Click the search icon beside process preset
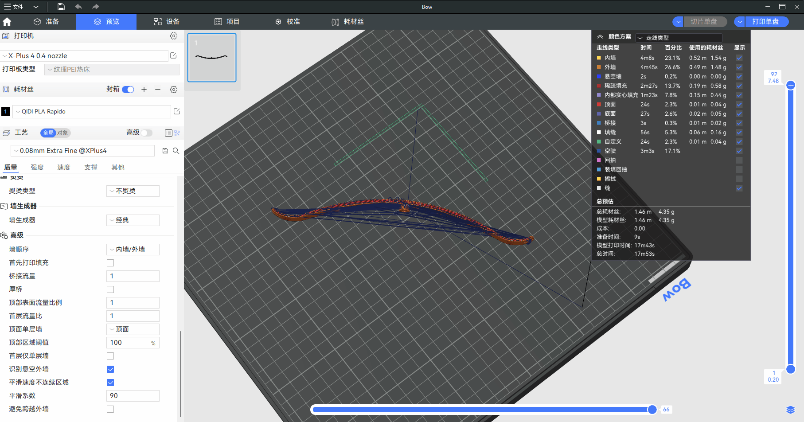The width and height of the screenshot is (804, 422). (x=176, y=151)
